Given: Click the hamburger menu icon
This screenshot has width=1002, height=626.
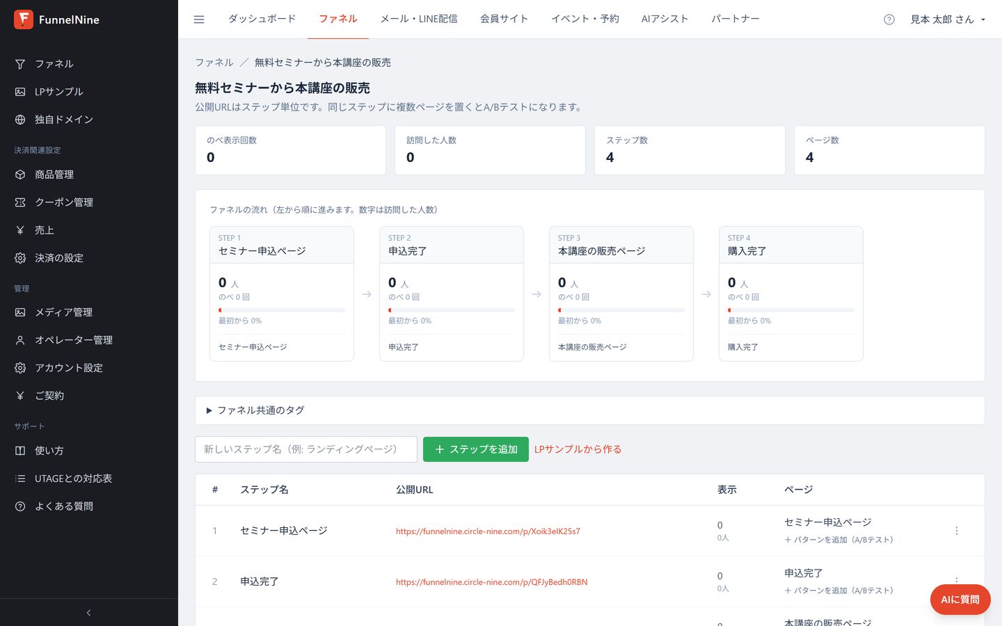Looking at the screenshot, I should (x=199, y=19).
